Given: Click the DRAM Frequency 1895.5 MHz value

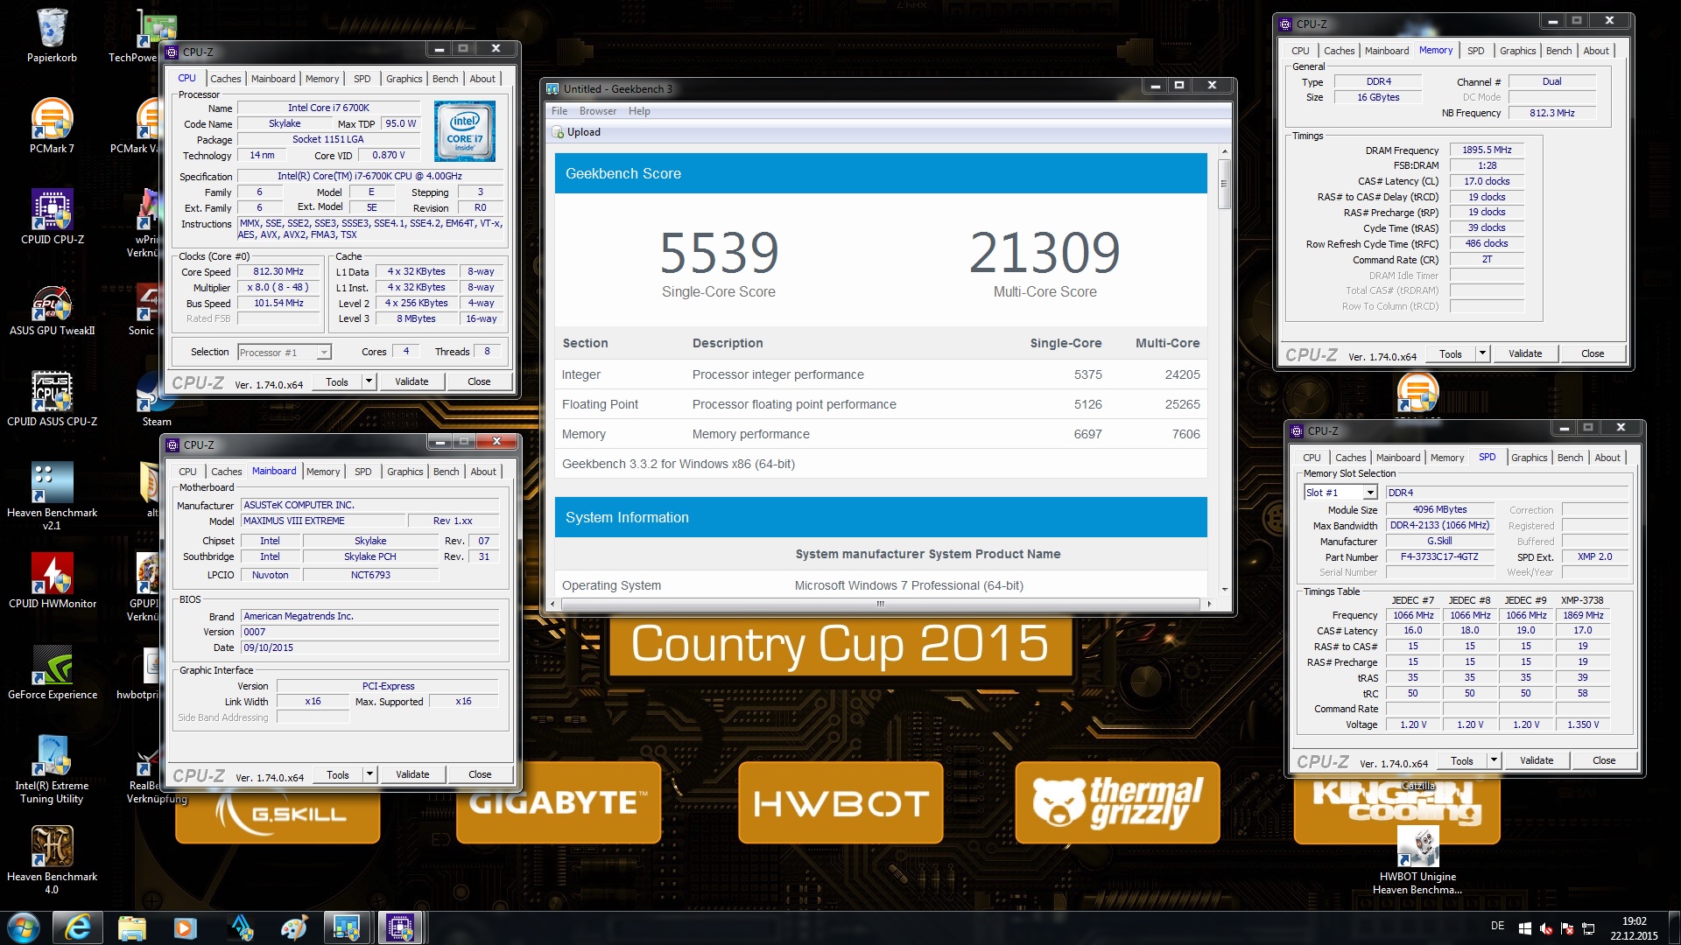Looking at the screenshot, I should (x=1487, y=150).
